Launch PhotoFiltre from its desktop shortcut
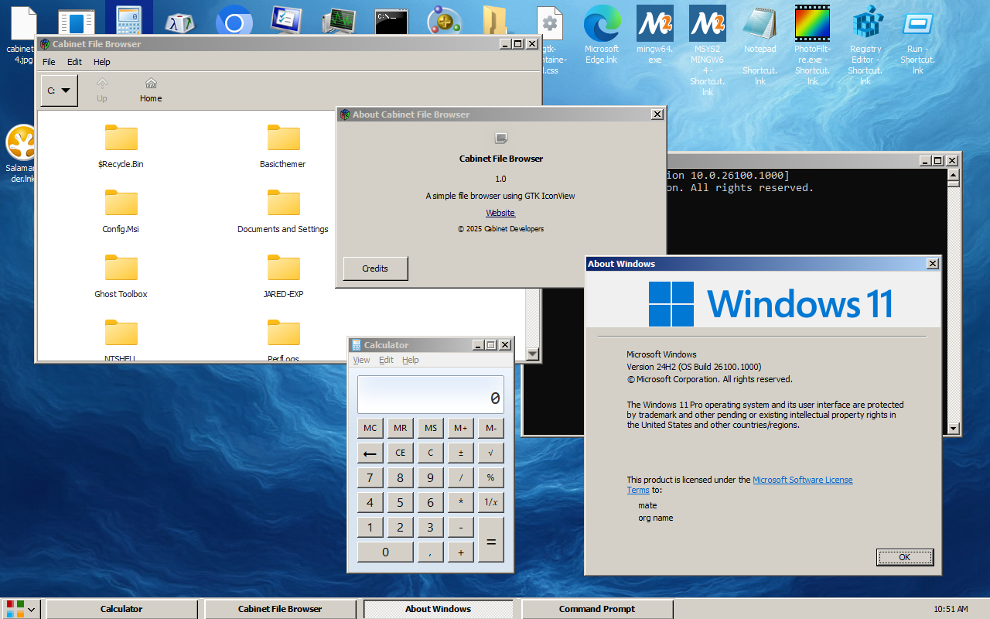Image resolution: width=990 pixels, height=619 pixels. (812, 23)
